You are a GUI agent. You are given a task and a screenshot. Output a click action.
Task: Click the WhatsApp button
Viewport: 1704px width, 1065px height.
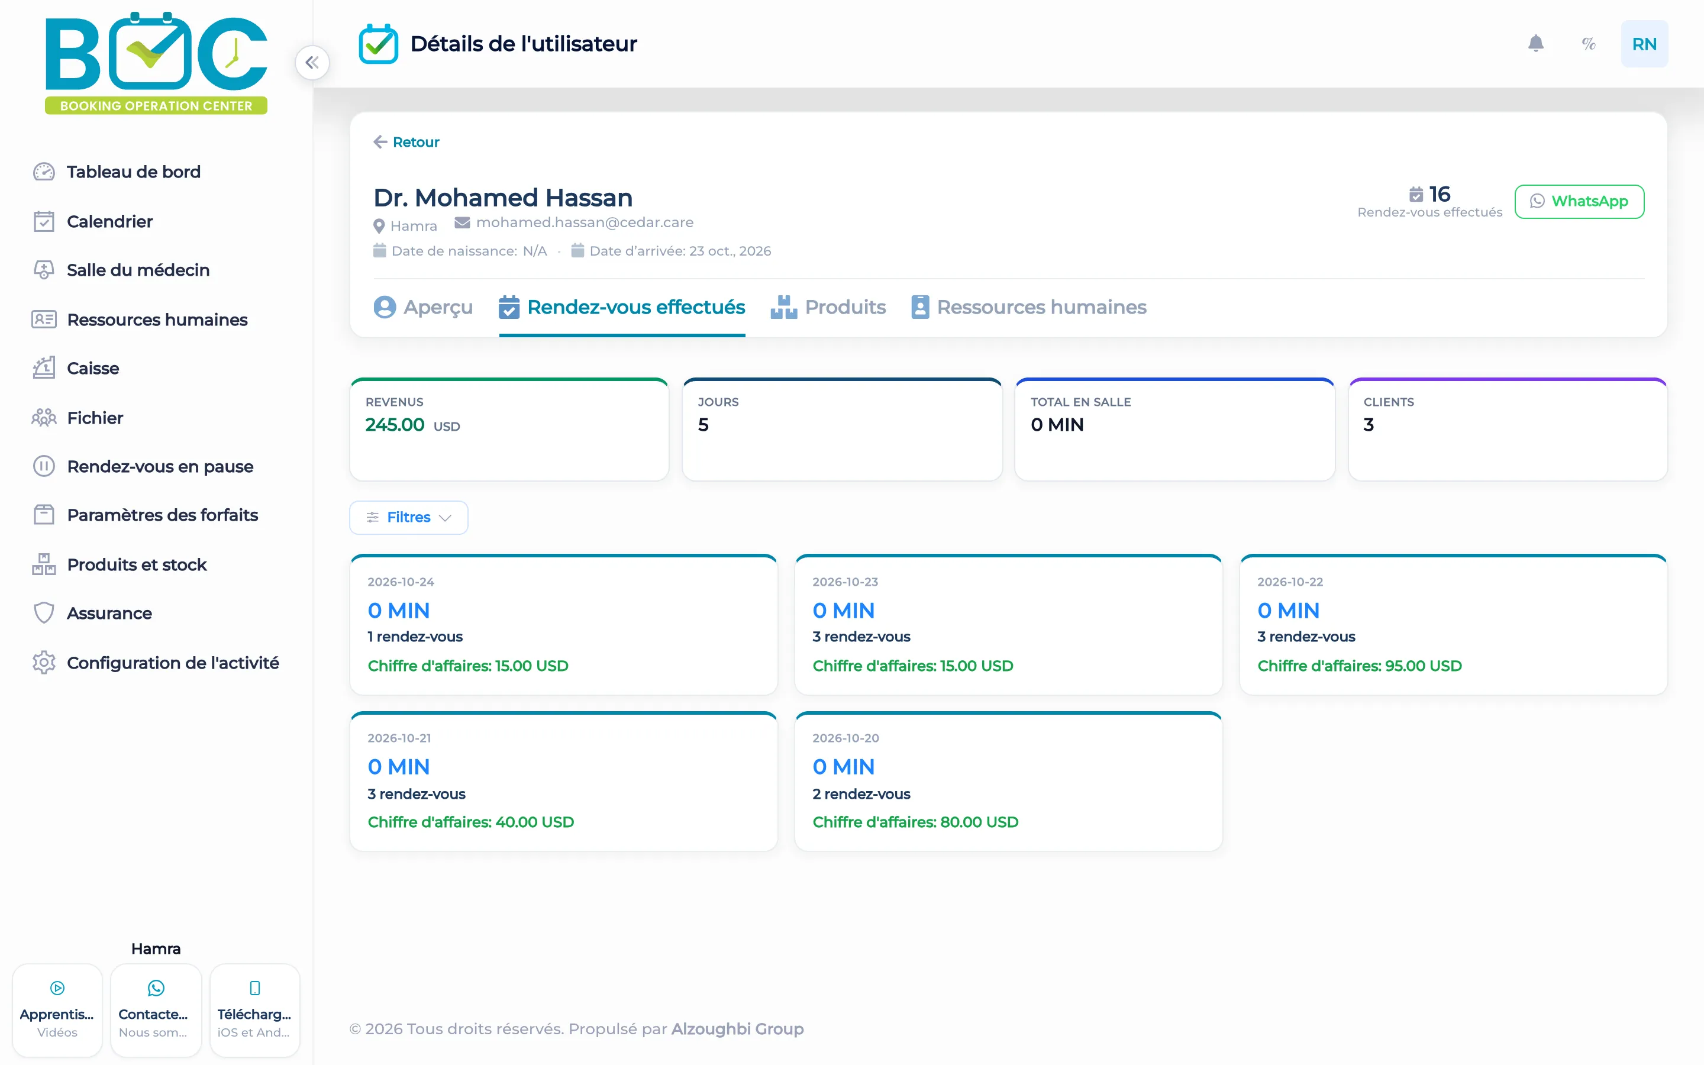click(x=1579, y=201)
